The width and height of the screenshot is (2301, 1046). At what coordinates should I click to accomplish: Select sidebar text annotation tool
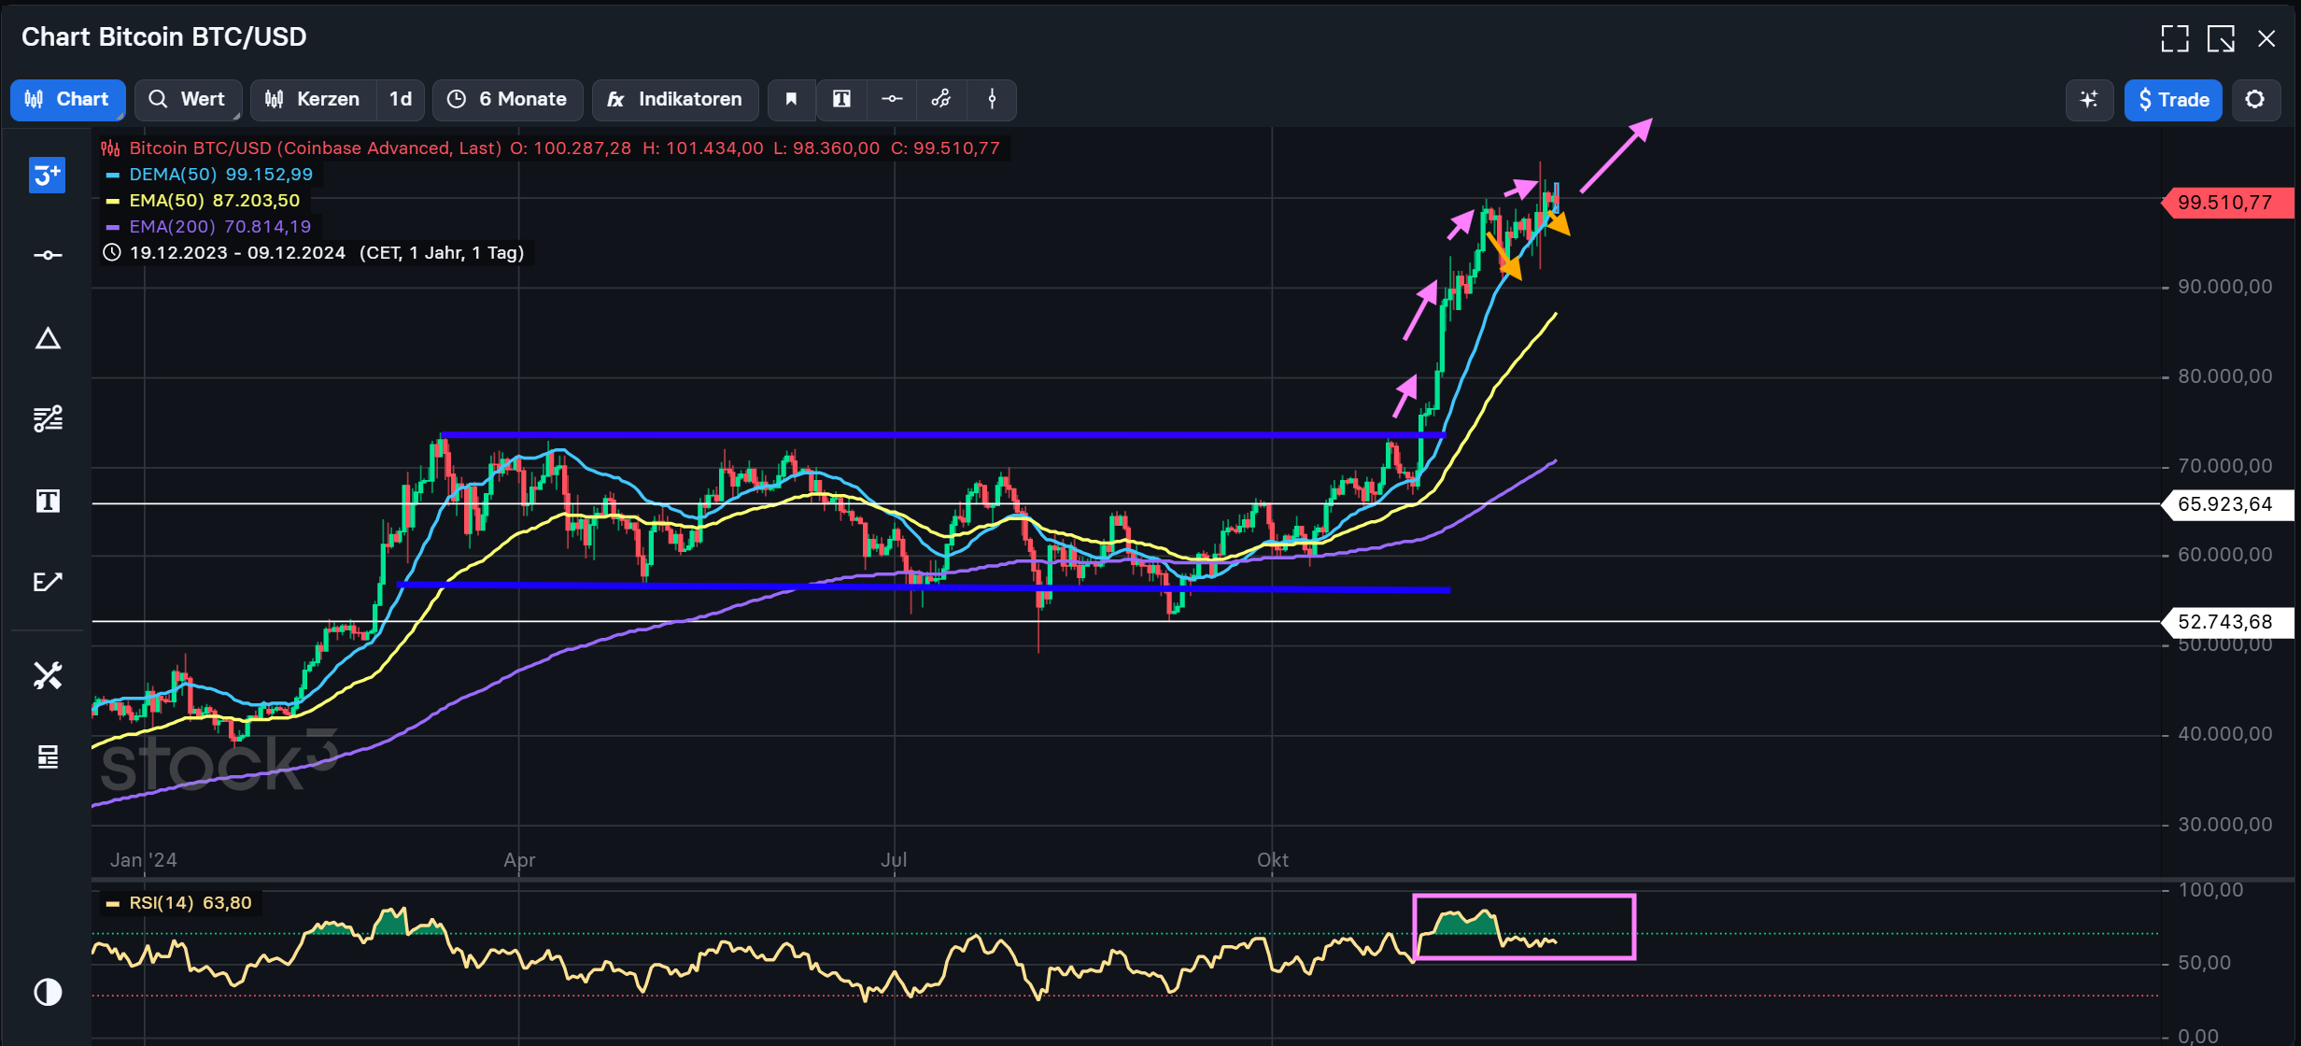[x=48, y=502]
